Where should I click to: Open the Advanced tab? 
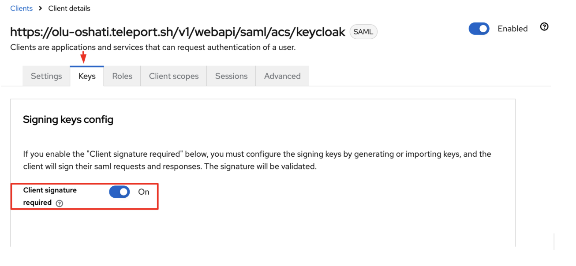(x=282, y=76)
